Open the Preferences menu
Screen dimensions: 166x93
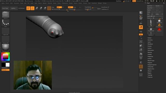65,3
